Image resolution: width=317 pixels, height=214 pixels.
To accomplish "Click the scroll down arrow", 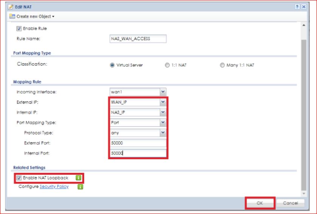I will click(x=304, y=194).
